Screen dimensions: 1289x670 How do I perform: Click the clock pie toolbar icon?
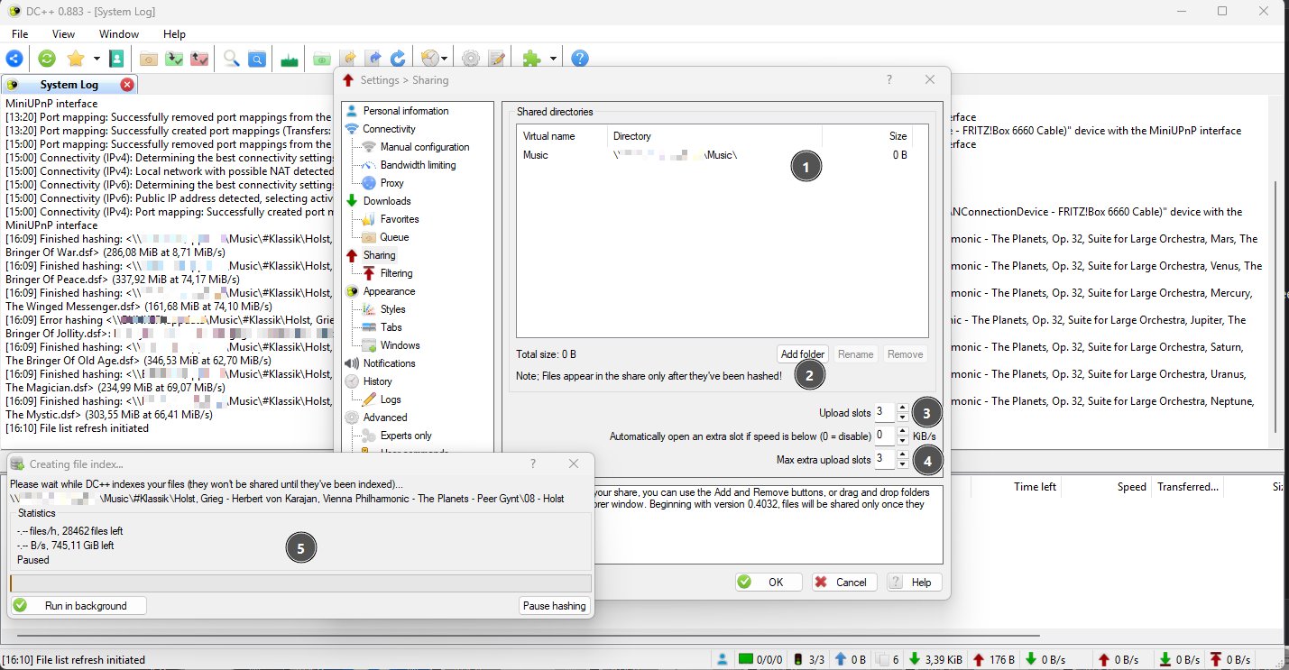click(x=430, y=59)
